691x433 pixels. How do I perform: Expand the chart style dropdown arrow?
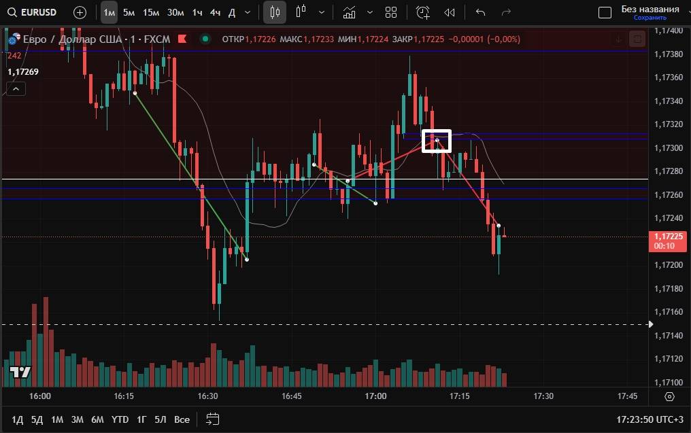[x=322, y=12]
